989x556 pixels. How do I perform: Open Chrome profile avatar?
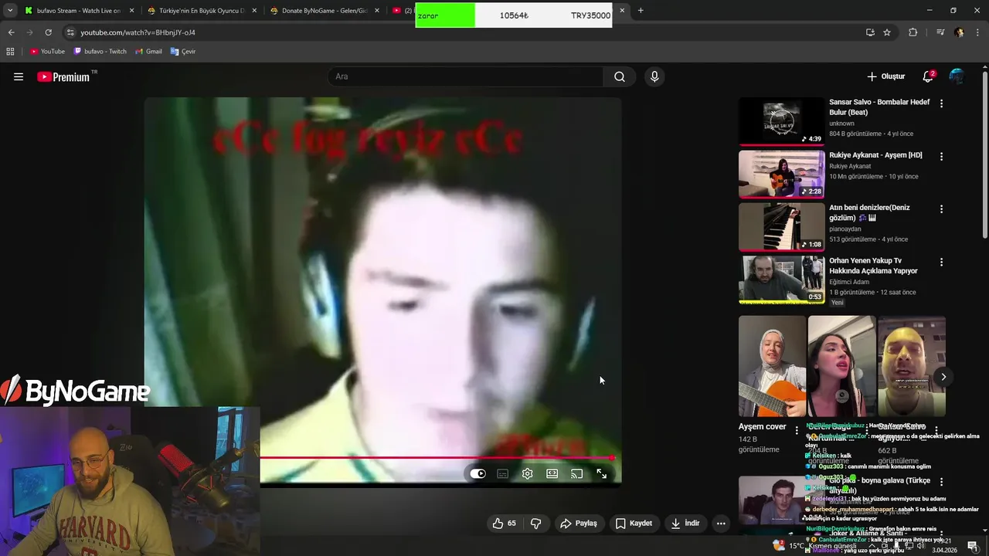[959, 32]
